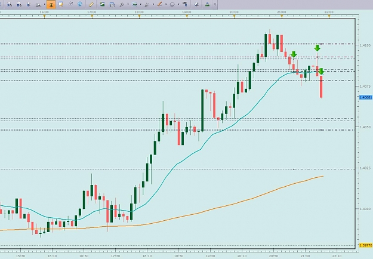Click the 22:10 label on bottom time axis
Image resolution: width=373 pixels, height=259 pixels.
click(x=337, y=256)
